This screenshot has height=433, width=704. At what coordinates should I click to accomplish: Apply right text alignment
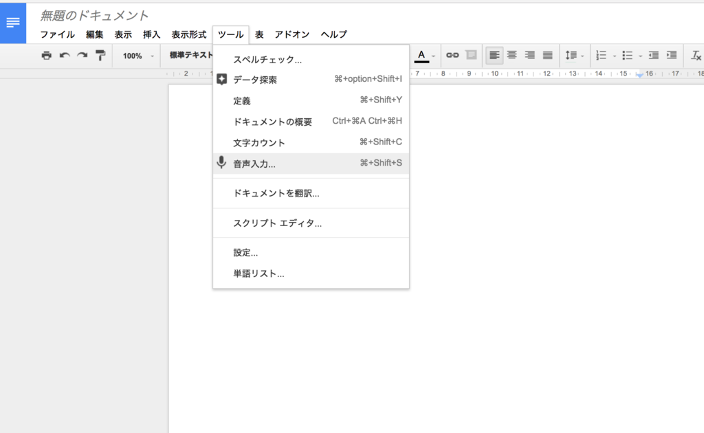click(530, 55)
